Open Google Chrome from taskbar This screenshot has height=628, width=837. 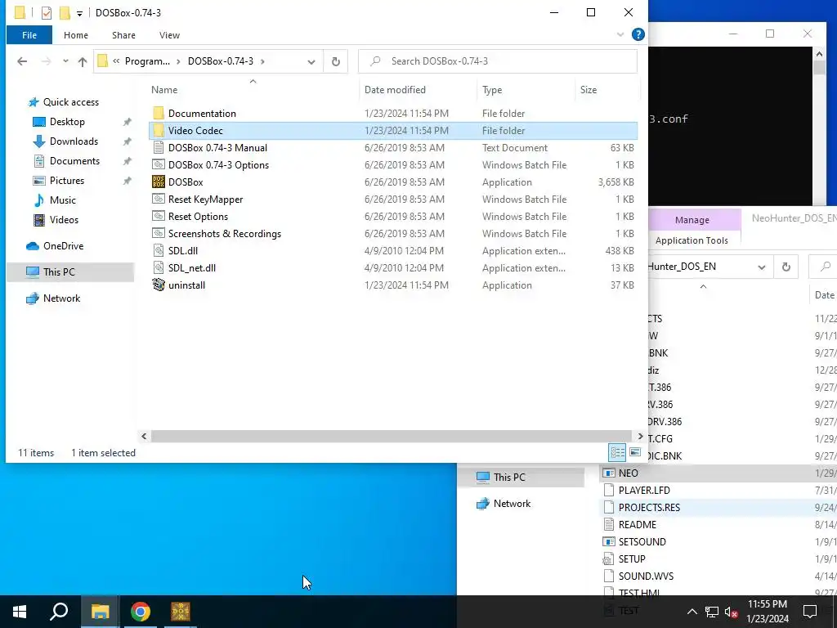(x=141, y=612)
